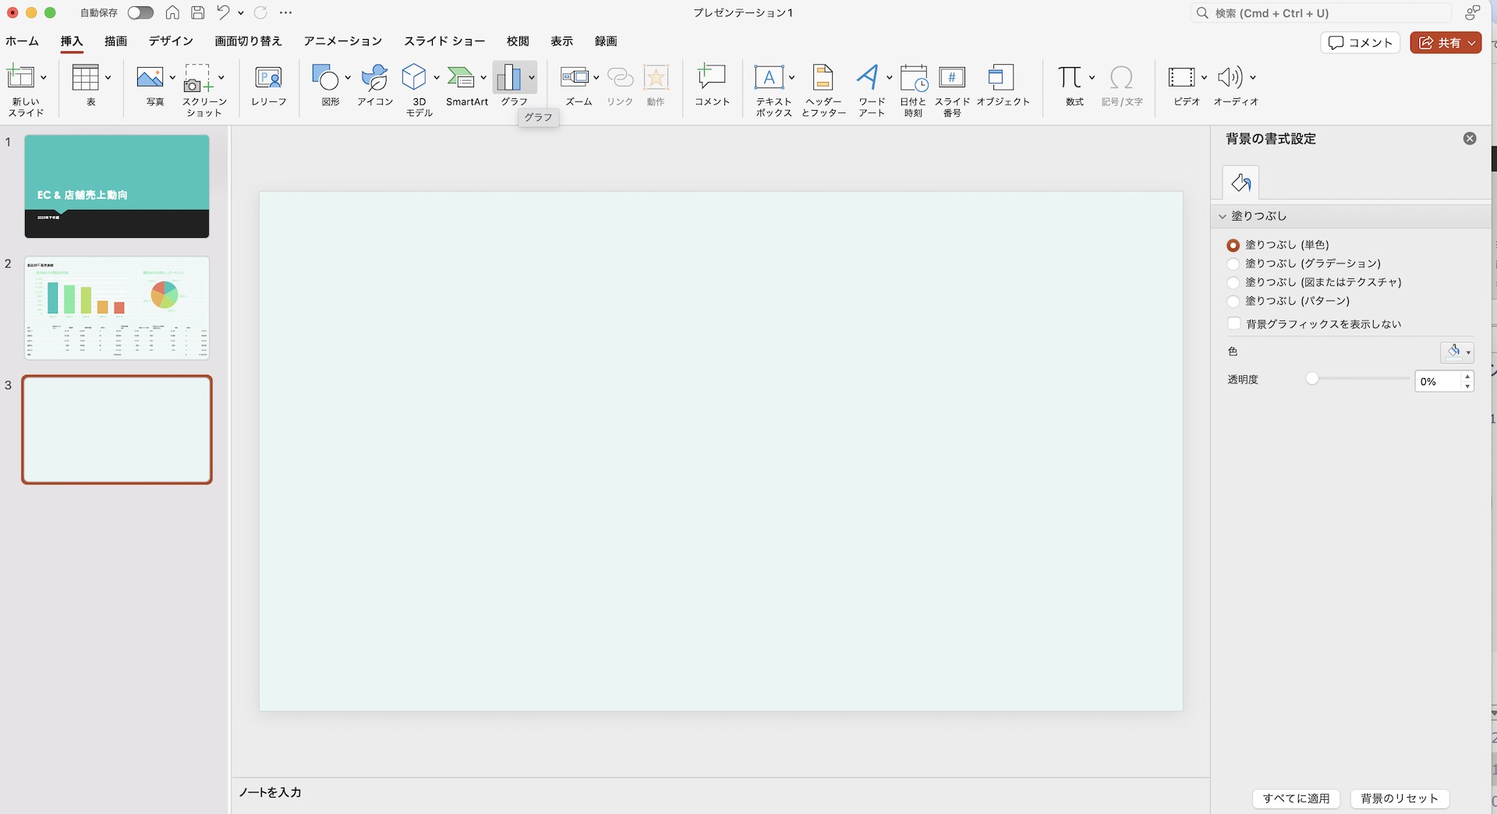Insert a SmartArt graphic
The image size is (1497, 814).
[x=461, y=77]
